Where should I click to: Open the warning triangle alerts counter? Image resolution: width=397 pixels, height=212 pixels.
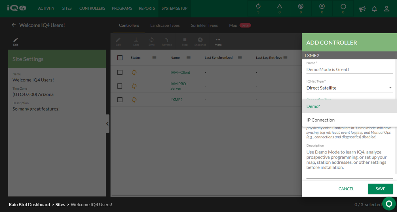[x=280, y=6]
